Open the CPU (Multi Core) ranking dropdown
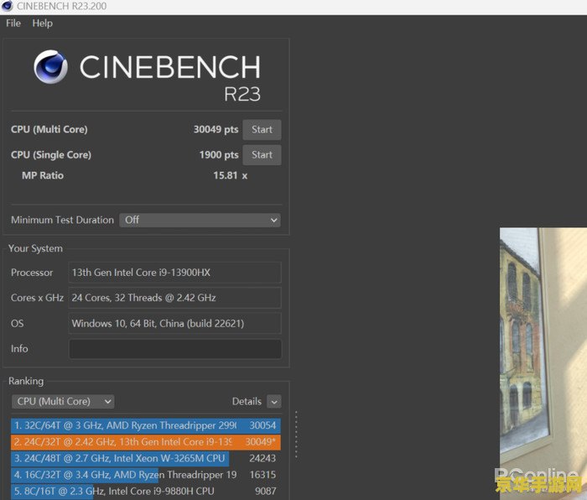This screenshot has width=587, height=500. tap(63, 402)
